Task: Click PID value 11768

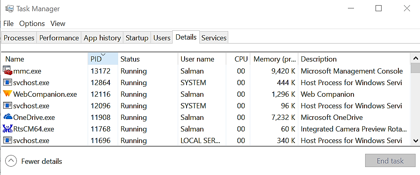Action: click(100, 129)
